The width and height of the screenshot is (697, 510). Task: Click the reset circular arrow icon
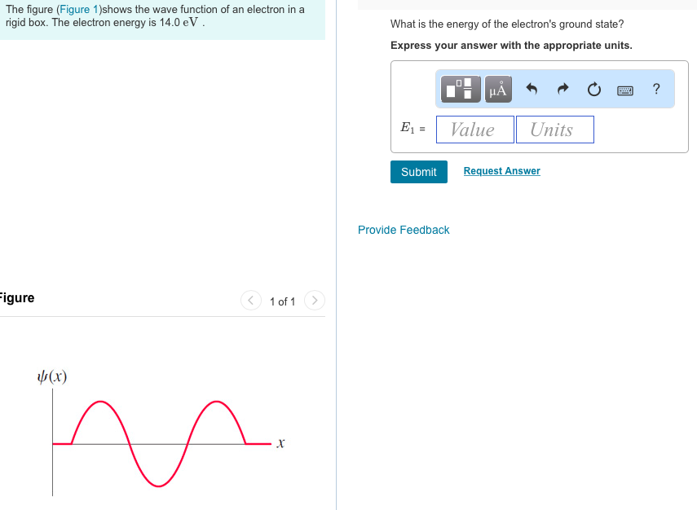[594, 89]
